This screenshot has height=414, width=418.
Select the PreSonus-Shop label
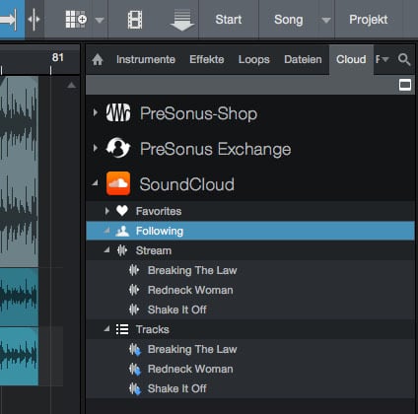pos(198,113)
